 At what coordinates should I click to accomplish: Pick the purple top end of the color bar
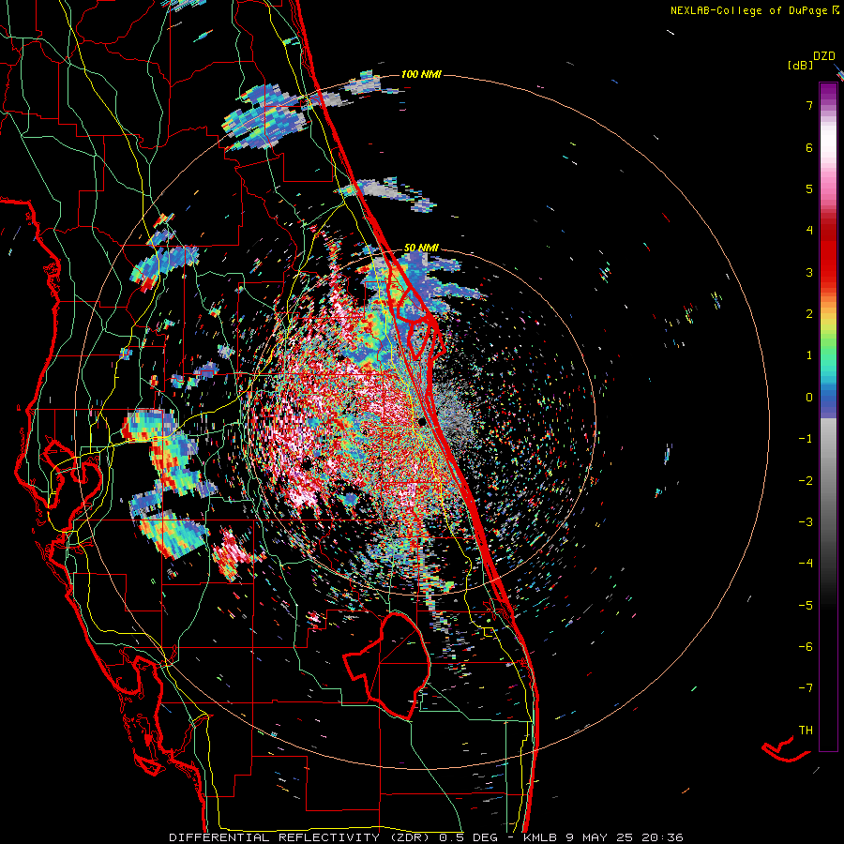coord(828,89)
